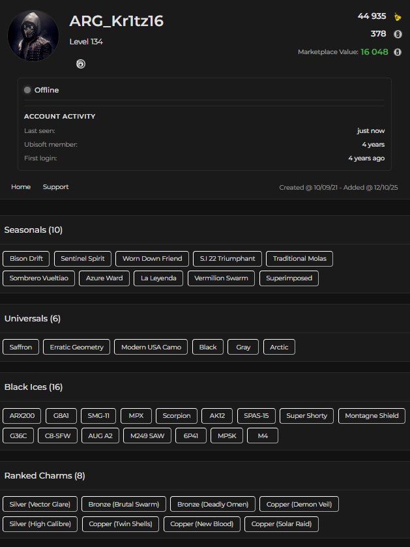410x547 pixels.
Task: Click the Erratic Geometry tag
Action: 77,347
